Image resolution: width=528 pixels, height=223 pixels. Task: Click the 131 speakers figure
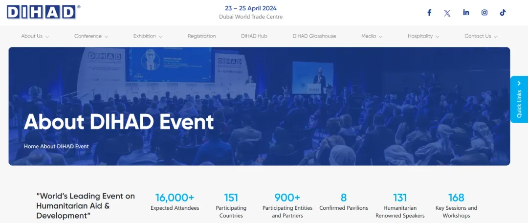[x=400, y=198]
